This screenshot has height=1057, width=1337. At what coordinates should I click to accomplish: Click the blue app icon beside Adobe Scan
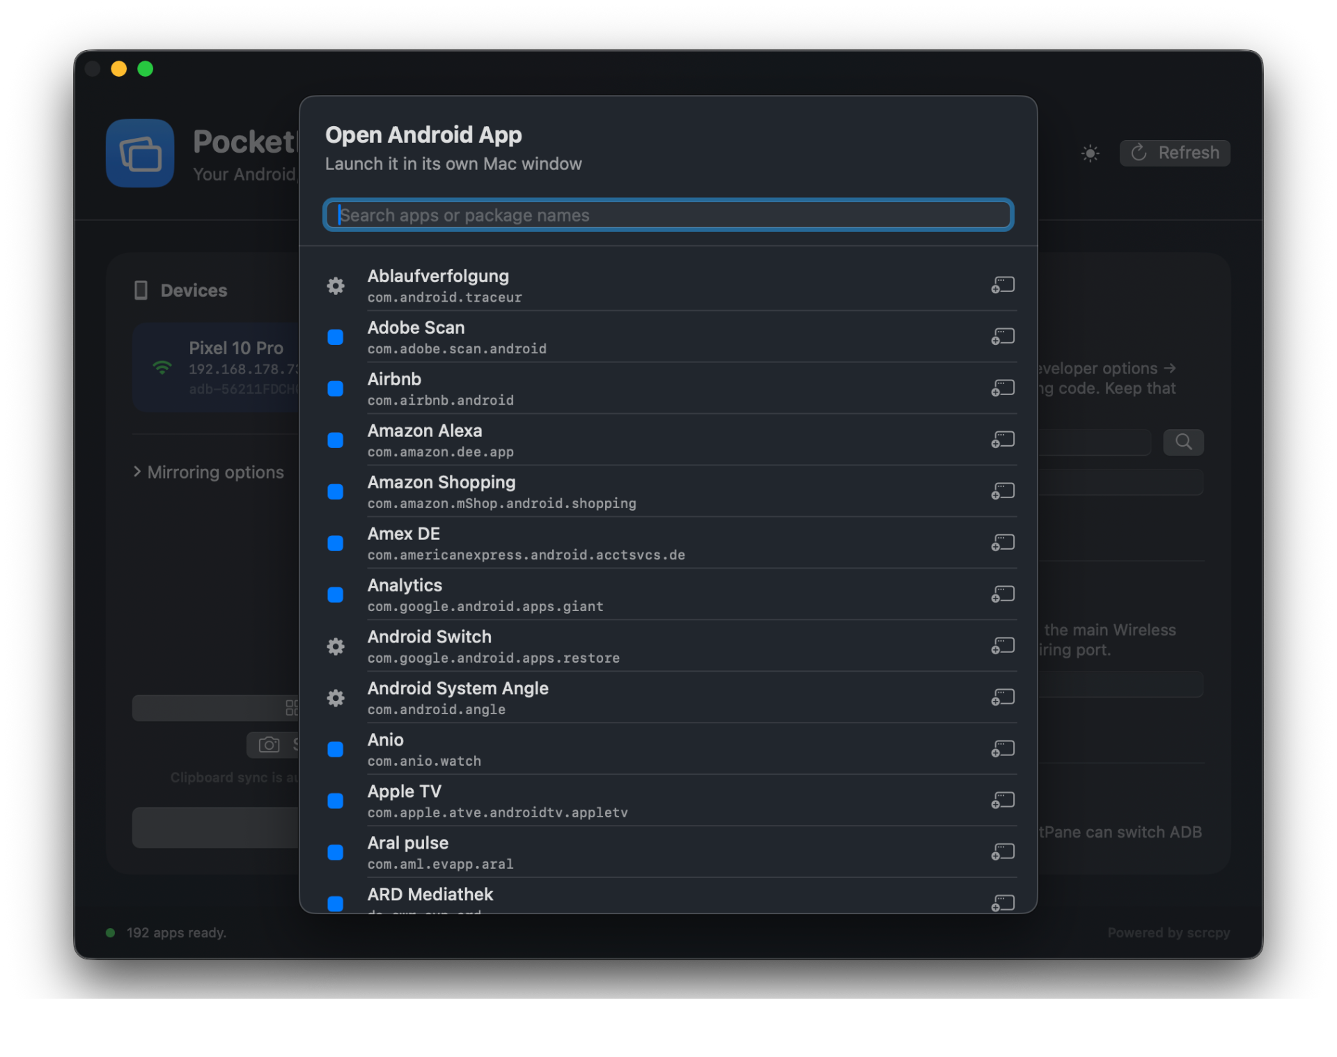[336, 337]
